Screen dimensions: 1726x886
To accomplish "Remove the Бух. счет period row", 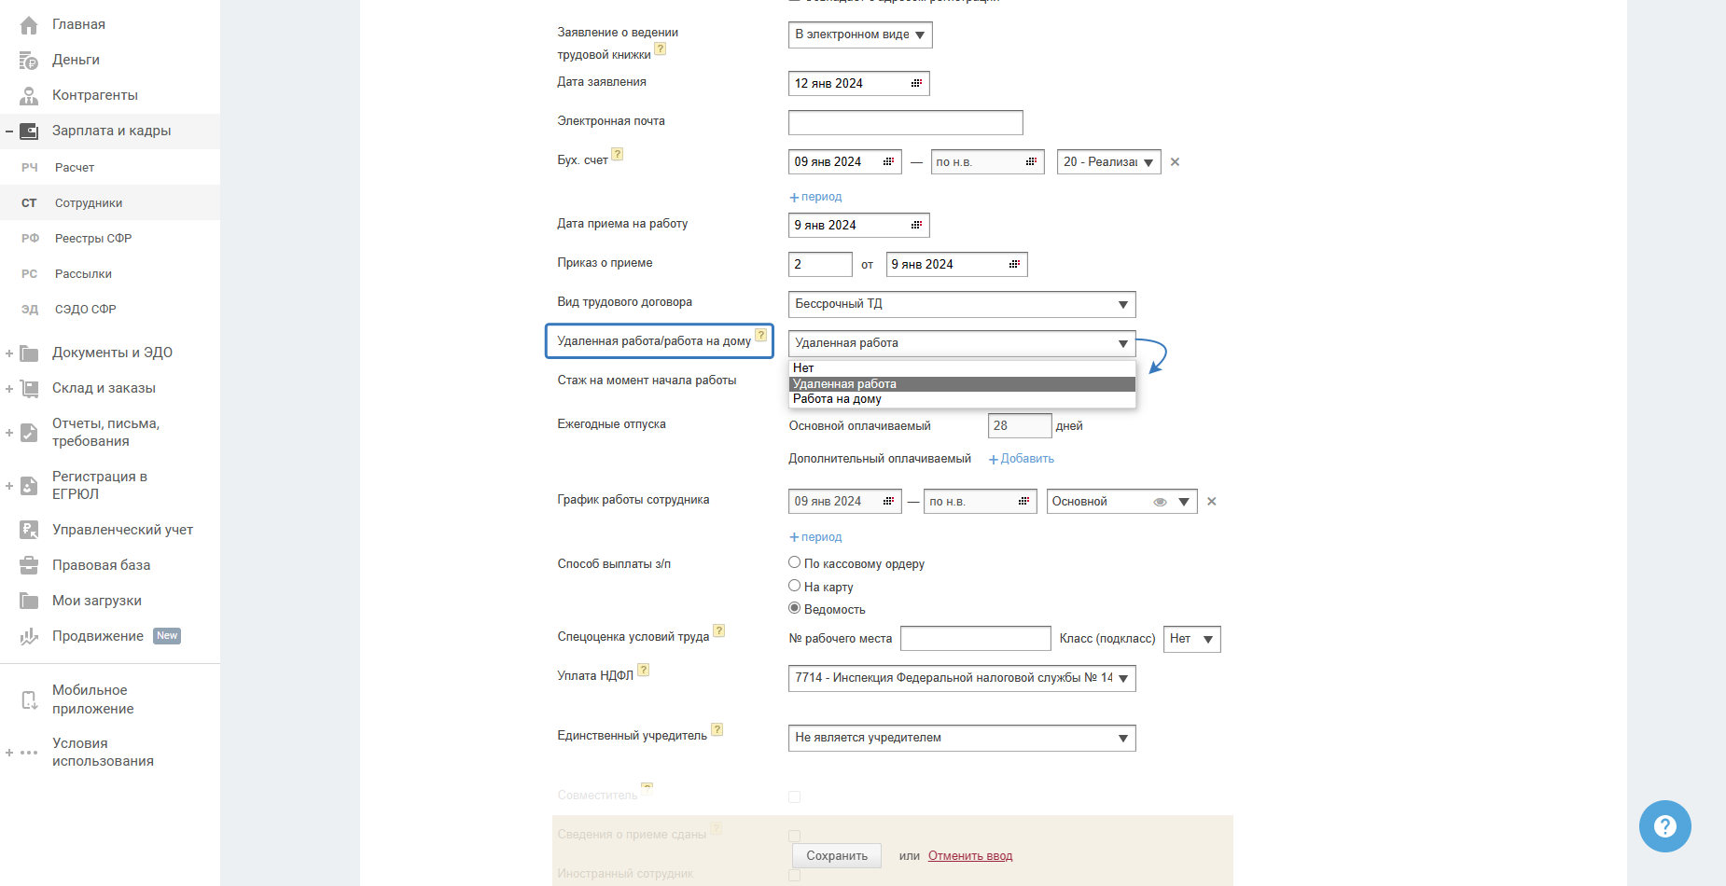I will pyautogui.click(x=1175, y=162).
